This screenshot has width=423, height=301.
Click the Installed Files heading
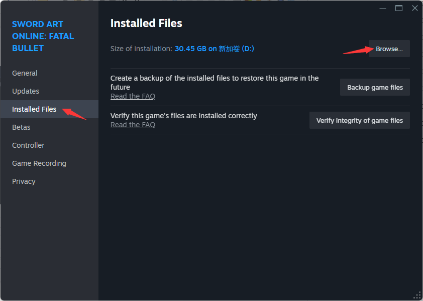tap(146, 24)
